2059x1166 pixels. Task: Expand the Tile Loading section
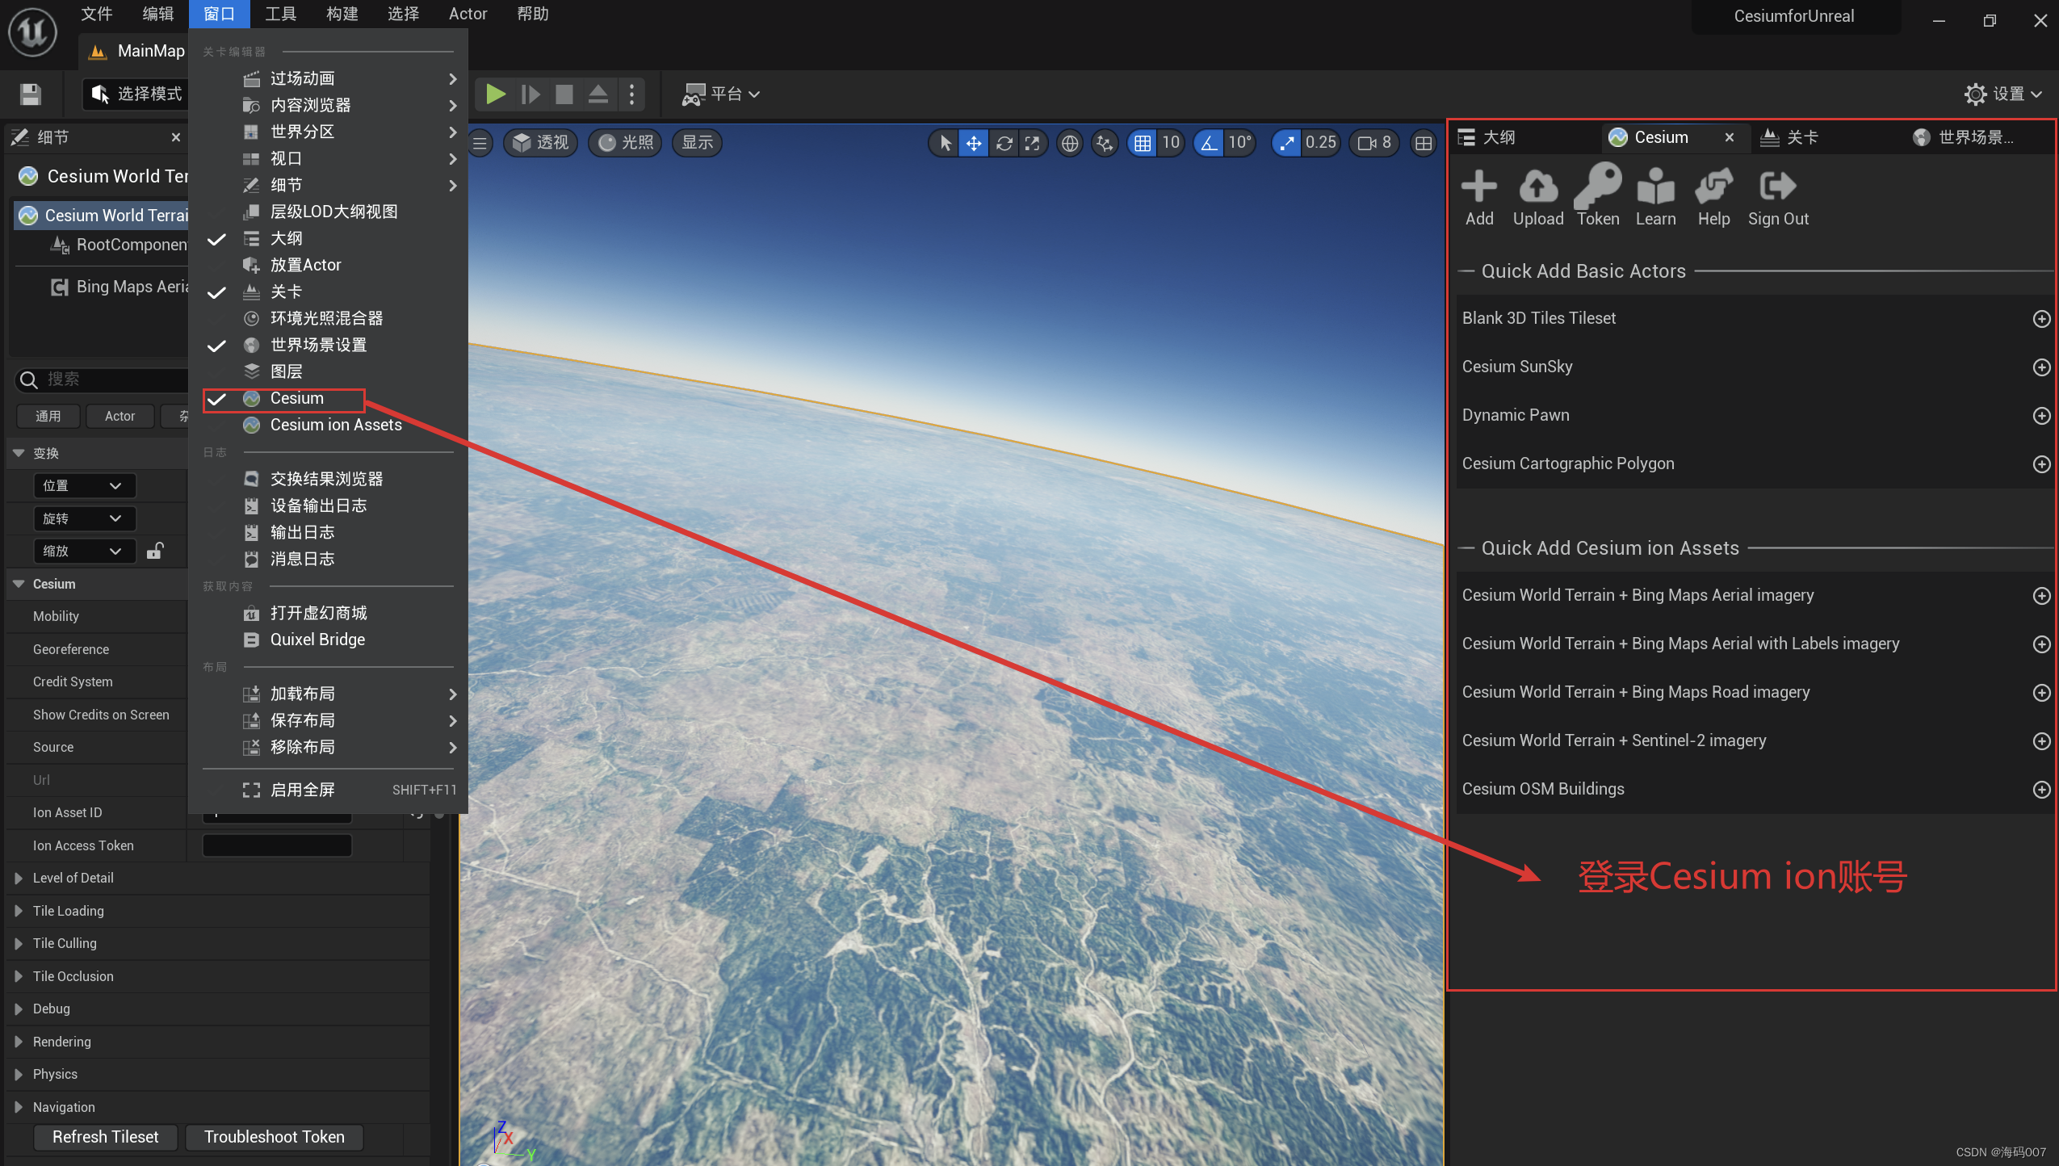(19, 911)
